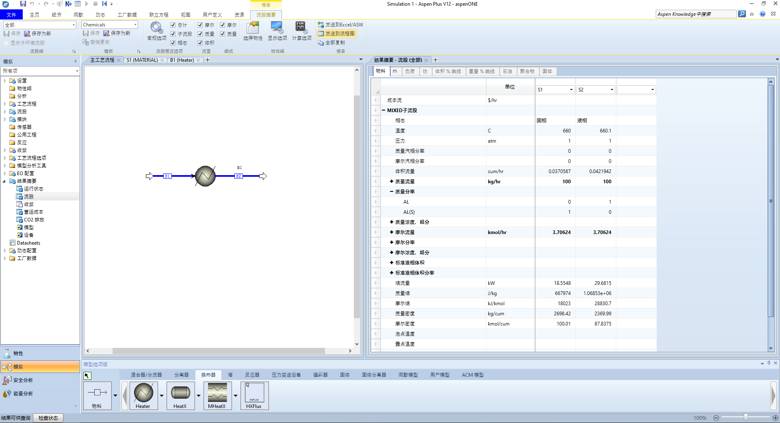Click 发送到Excel/ASW
780x423 pixels.
(x=340, y=25)
